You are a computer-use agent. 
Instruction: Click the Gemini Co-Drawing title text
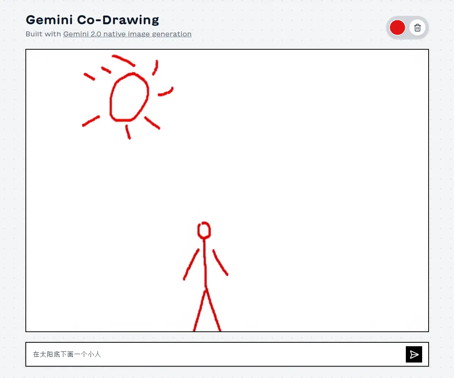(x=92, y=19)
